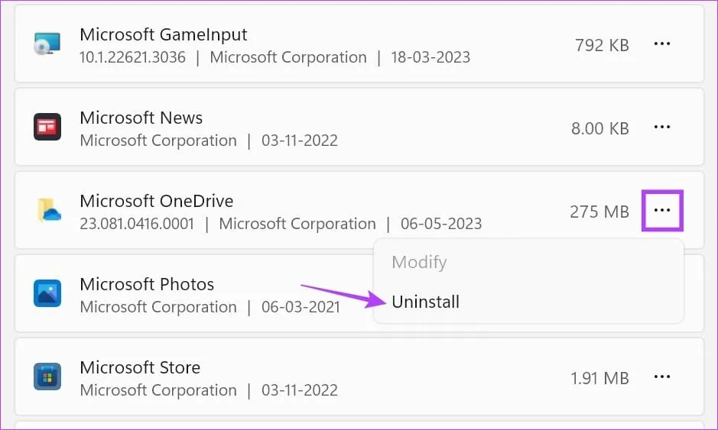Close the highlighted OneDrive three-dot menu
Image resolution: width=718 pixels, height=430 pixels.
pos(662,211)
